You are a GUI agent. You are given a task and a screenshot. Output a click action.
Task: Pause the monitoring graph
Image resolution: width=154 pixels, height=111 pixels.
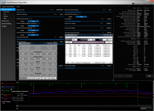tap(17, 108)
